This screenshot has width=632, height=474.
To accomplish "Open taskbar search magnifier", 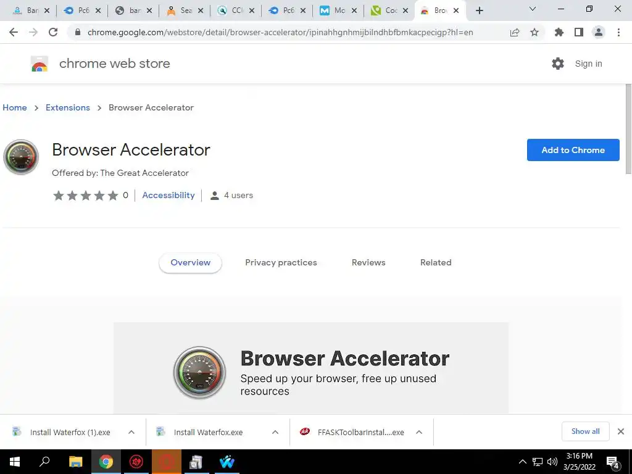I will [x=44, y=462].
